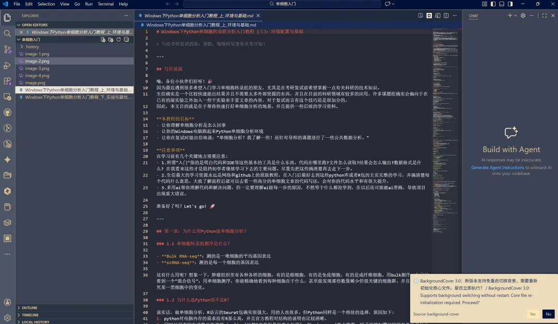Open the Help menu
This screenshot has width=558, height=324.
tap(123, 4)
